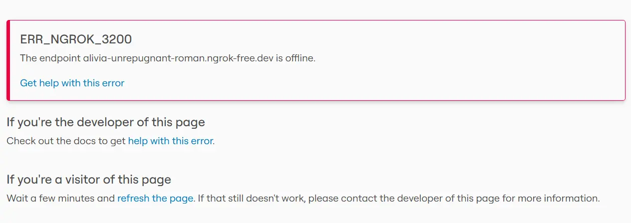The image size is (631, 223).
Task: Click the ERR_NGROK_3200 error code heading
Action: point(76,40)
